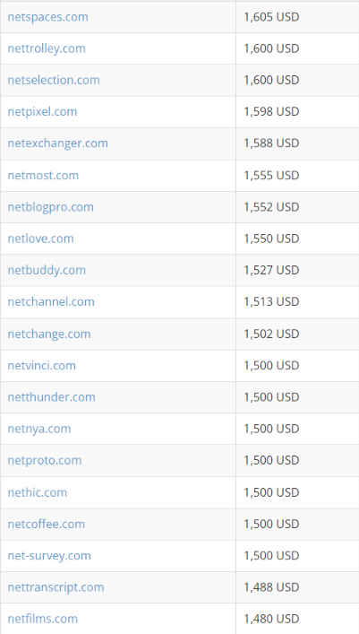
Task: Open the nettrolley.com domain link
Action: tap(47, 49)
